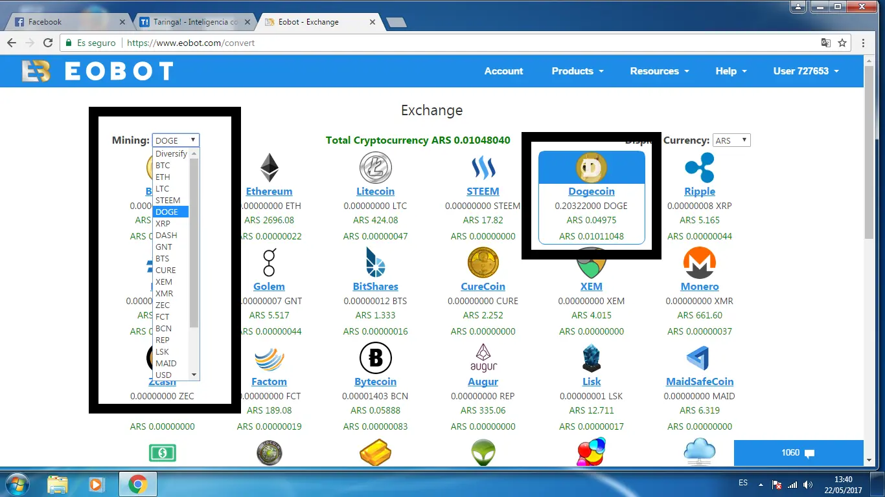885x497 pixels.
Task: Select BTC in the Mining list
Action: click(x=171, y=166)
